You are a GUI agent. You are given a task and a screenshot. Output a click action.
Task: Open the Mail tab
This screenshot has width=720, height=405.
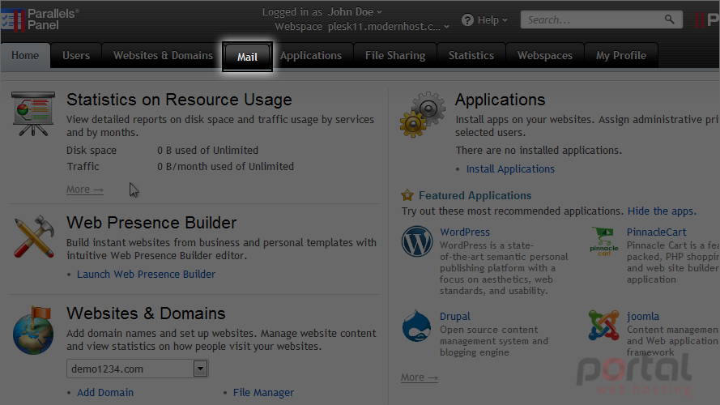247,57
